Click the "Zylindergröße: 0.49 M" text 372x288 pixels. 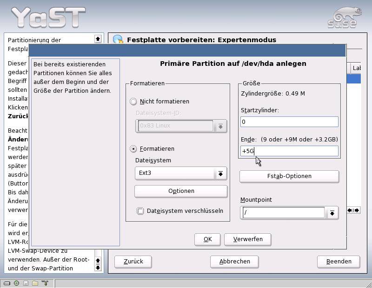273,94
